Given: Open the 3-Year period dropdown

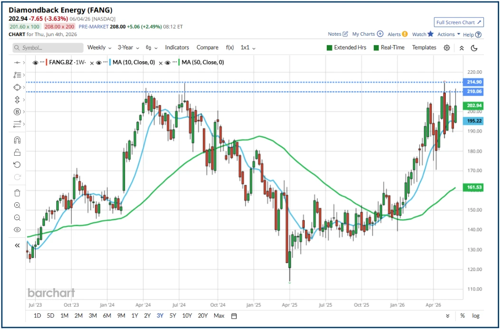Looking at the screenshot, I should point(128,47).
